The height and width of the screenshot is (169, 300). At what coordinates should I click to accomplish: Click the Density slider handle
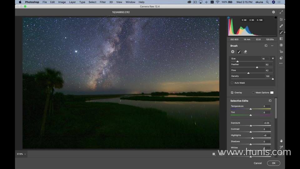pos(272,79)
